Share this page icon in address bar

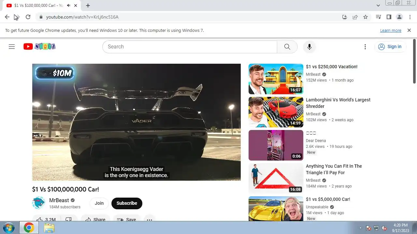click(355, 17)
